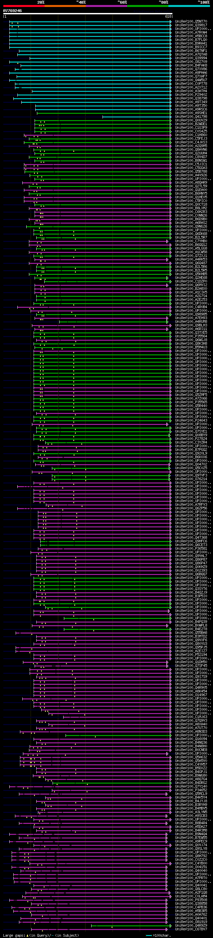Select hit label UniRef100_A7R0W4
Image resolution: width=213 pixels, height=938 pixels.
[x=191, y=32]
